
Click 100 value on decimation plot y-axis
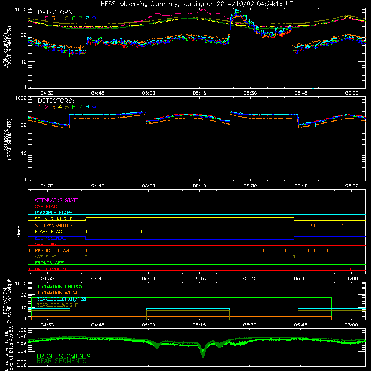click(x=22, y=295)
